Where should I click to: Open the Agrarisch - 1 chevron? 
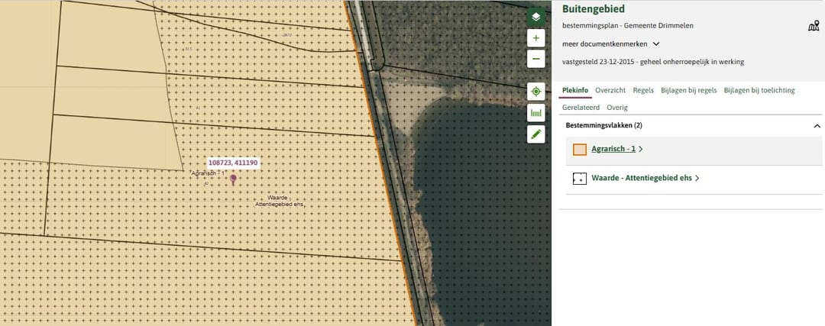point(640,150)
